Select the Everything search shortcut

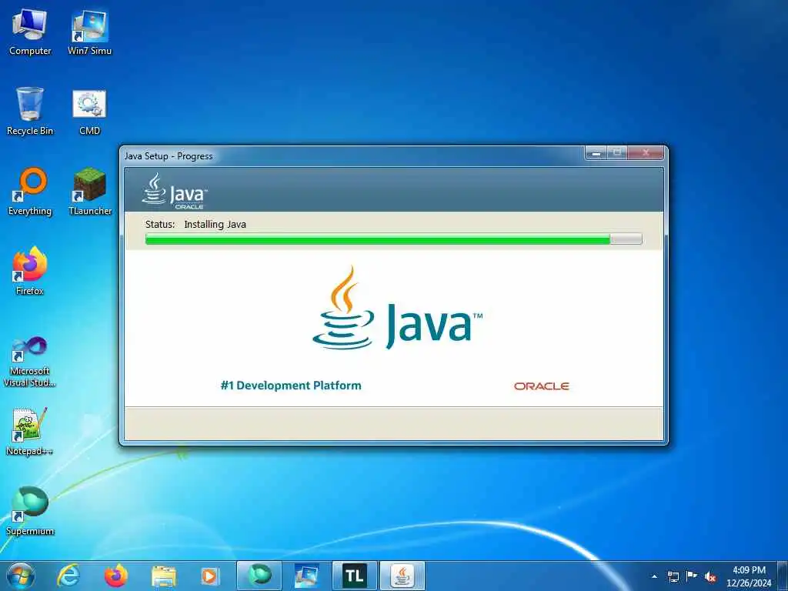click(30, 192)
